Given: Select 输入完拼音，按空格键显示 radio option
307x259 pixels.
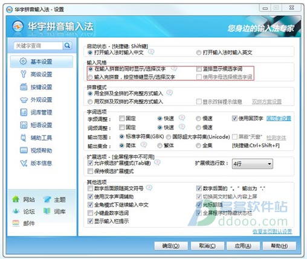Looking at the screenshot, I should tap(90, 77).
